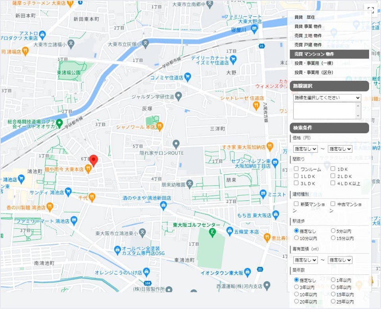Screen dimensions: 381x309
Task: Choose 15分以内 station walk option
Action: [x=333, y=238]
